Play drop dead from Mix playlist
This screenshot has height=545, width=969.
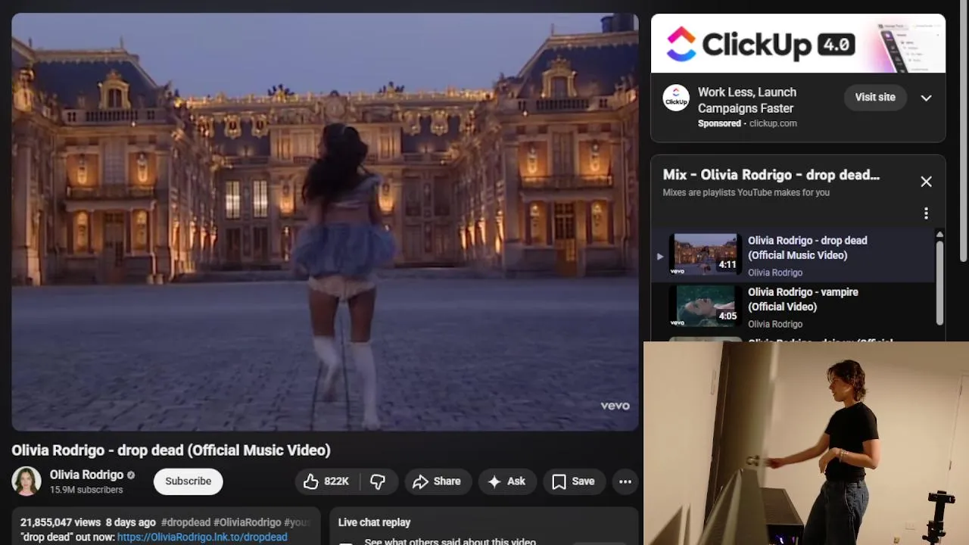793,256
